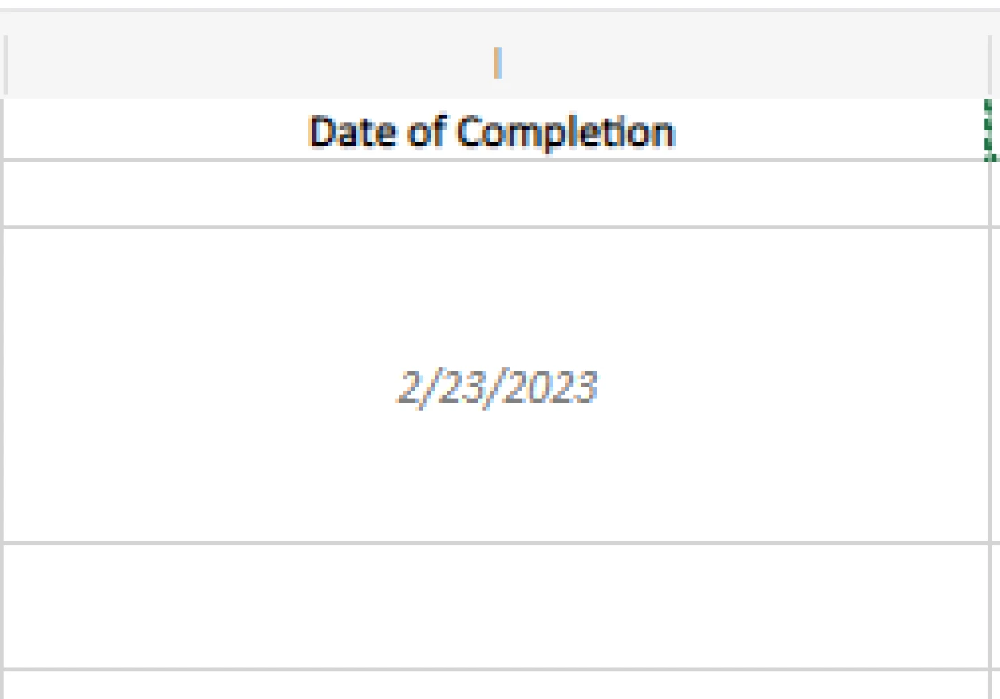Select the empty cell directly below 2/23/2023
Screen dimensions: 1000x699
[x=497, y=606]
